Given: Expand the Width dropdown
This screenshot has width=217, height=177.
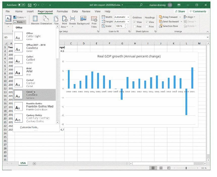Looking at the screenshot, I should pos(128,17).
